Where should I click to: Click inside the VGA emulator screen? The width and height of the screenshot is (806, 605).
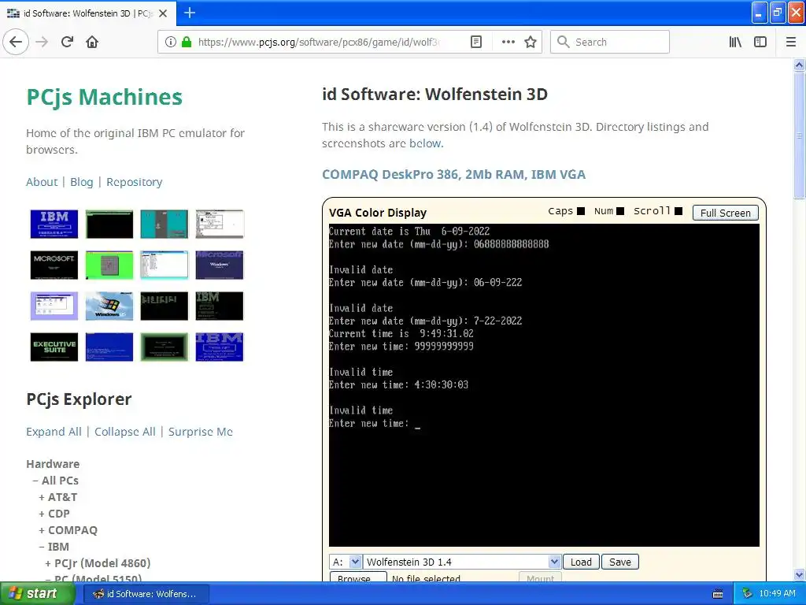tap(544, 384)
